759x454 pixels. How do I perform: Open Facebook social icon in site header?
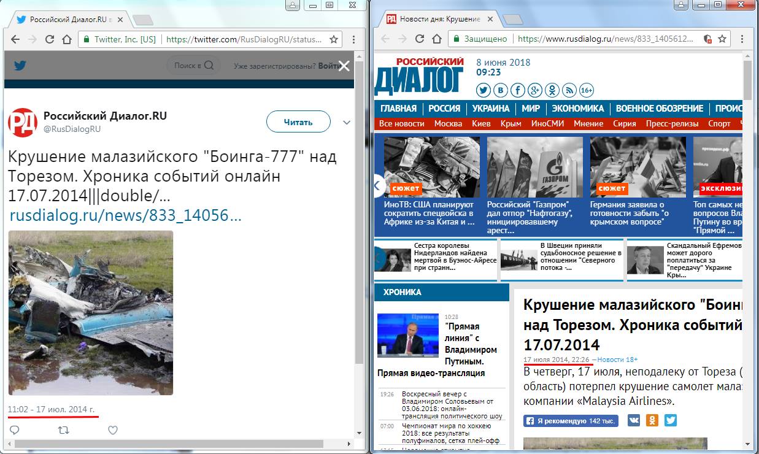click(x=518, y=90)
